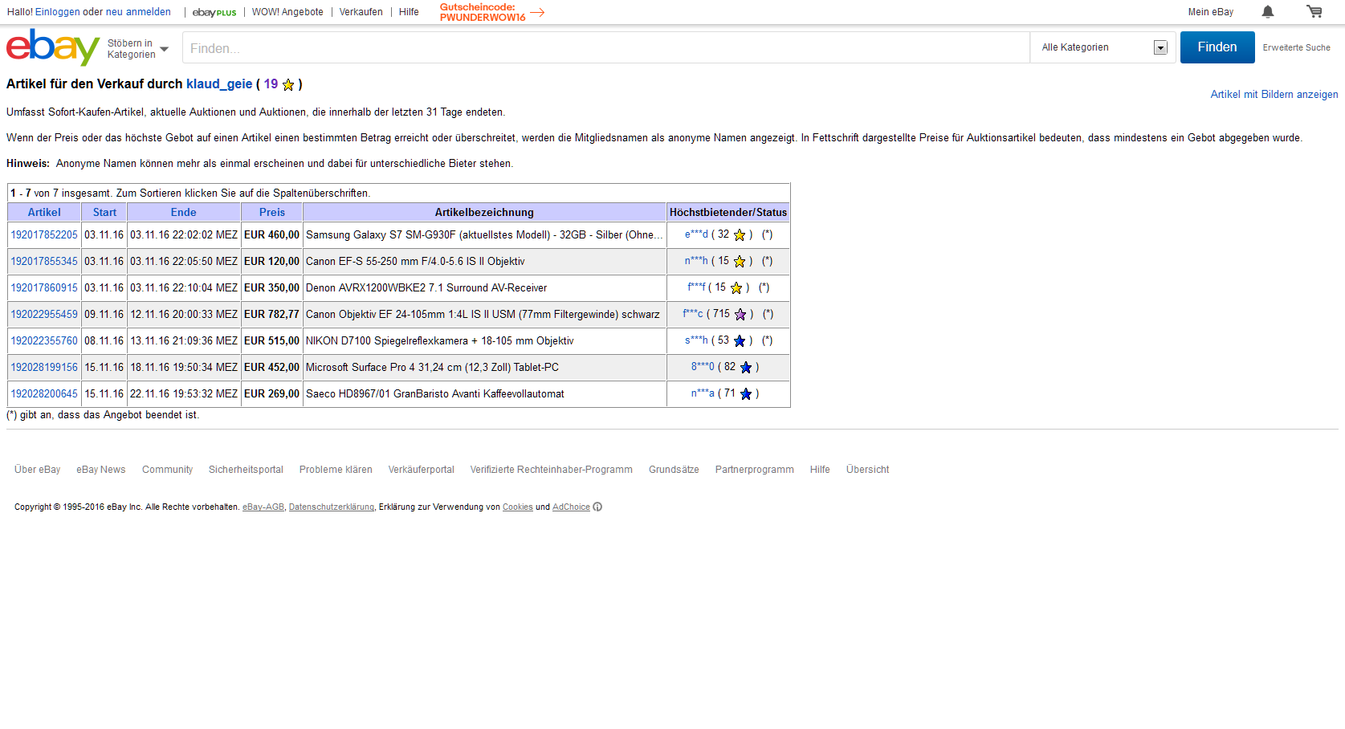Focus the Finden search input field
The image size is (1345, 729).
606,48
